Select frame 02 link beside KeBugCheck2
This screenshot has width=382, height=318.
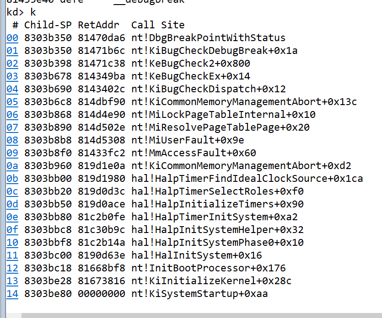[x=12, y=64]
